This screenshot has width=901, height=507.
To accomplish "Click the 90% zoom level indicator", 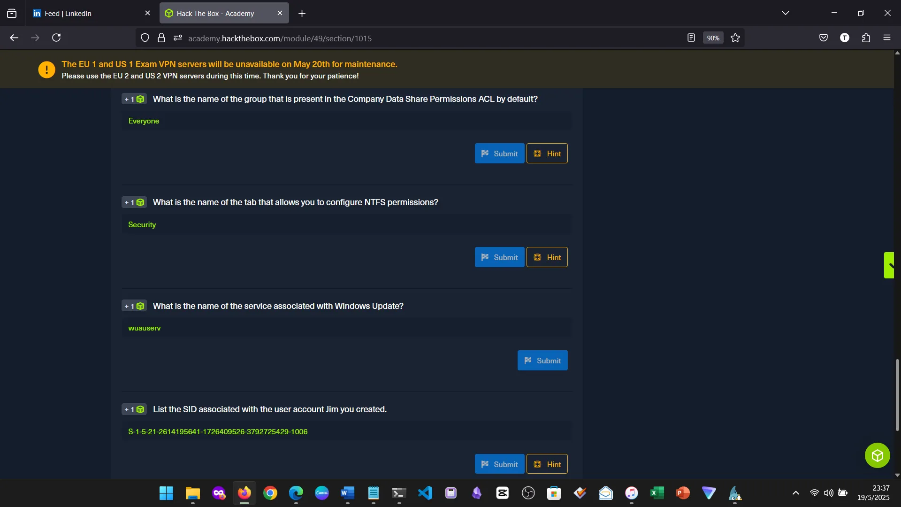I will [x=713, y=38].
